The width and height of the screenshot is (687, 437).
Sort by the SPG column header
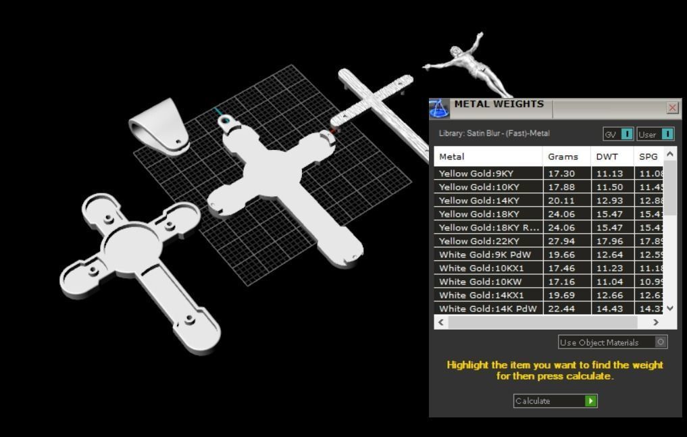[649, 157]
